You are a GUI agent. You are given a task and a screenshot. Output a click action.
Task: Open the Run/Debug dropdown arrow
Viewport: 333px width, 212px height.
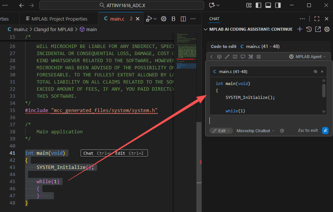155,19
